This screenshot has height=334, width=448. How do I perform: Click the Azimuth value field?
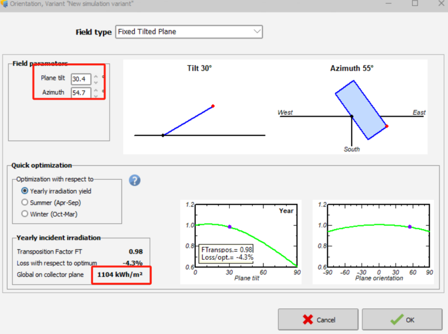click(x=80, y=93)
